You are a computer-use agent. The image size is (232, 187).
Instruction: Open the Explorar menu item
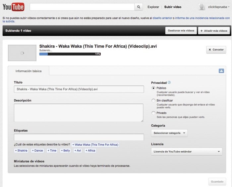(x=153, y=7)
